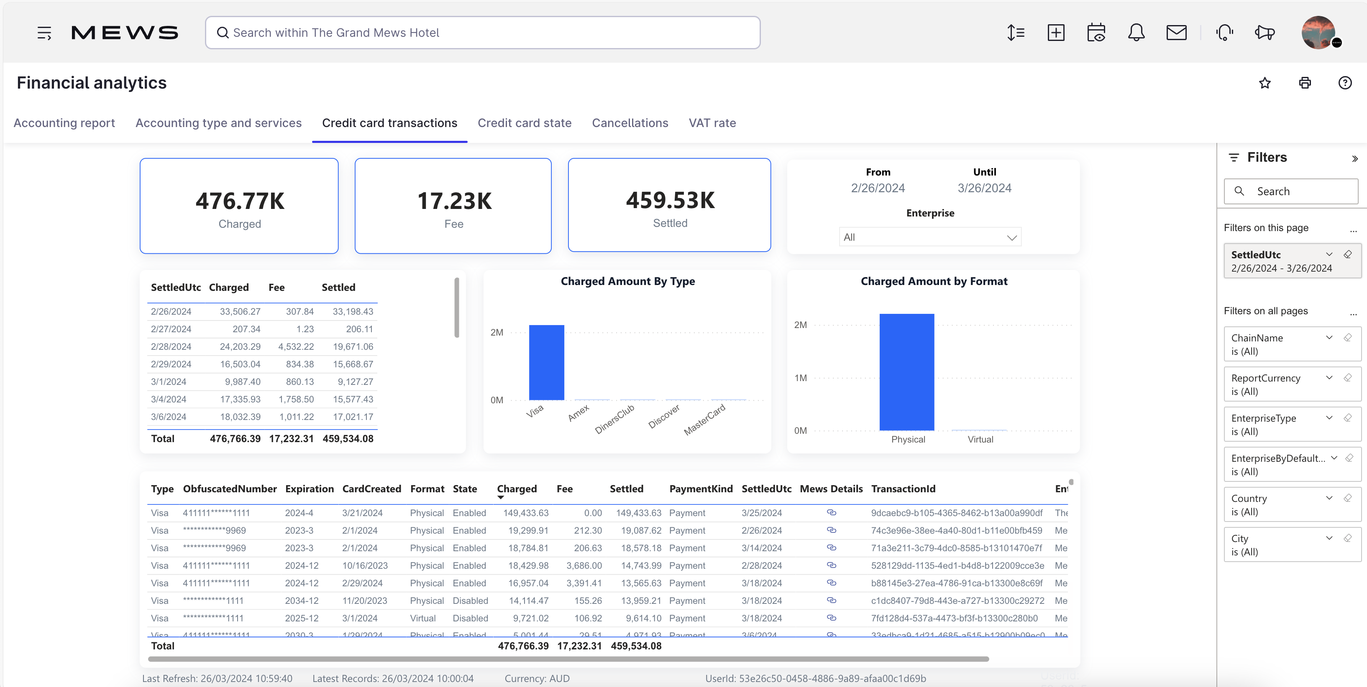Select the Physical bar in Charged Amount by Format
This screenshot has width=1367, height=687.
[907, 372]
